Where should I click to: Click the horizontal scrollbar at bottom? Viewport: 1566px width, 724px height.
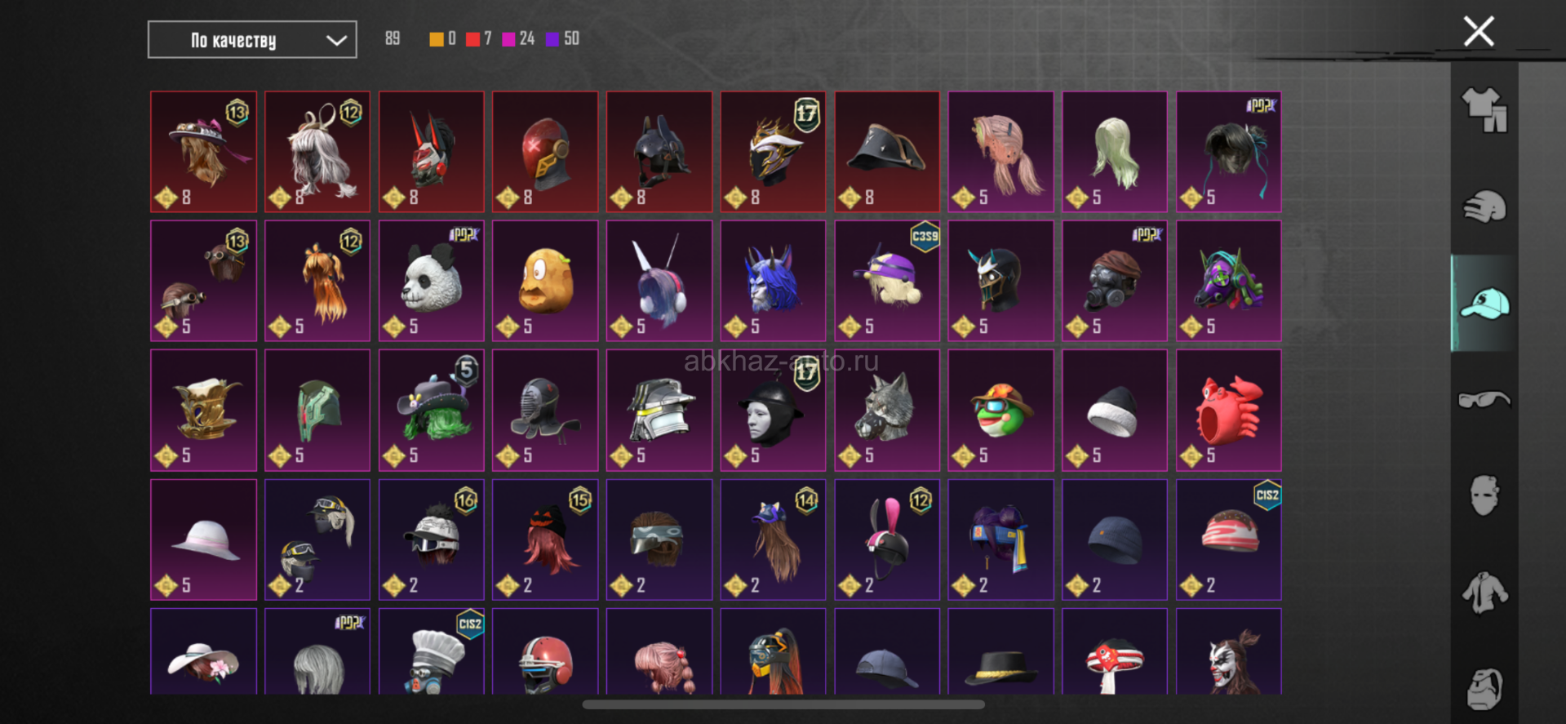point(783,704)
